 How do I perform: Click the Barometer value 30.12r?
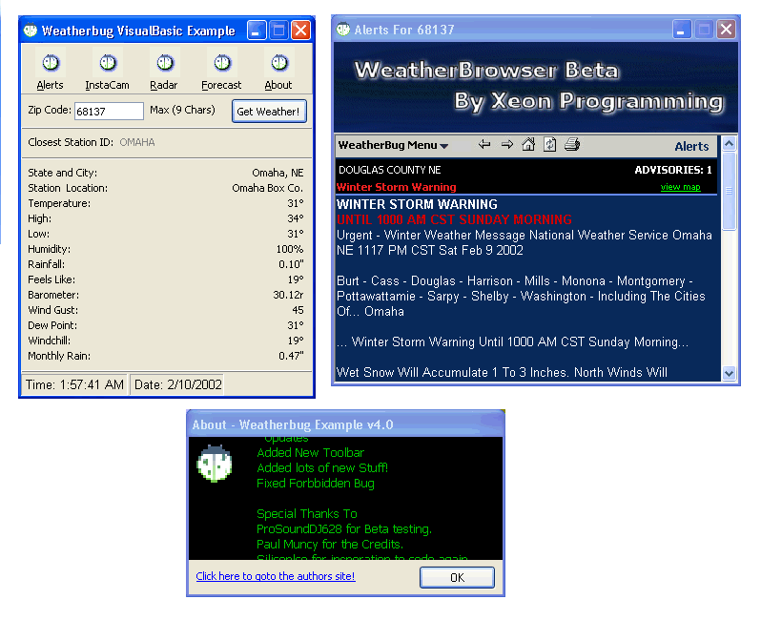288,295
